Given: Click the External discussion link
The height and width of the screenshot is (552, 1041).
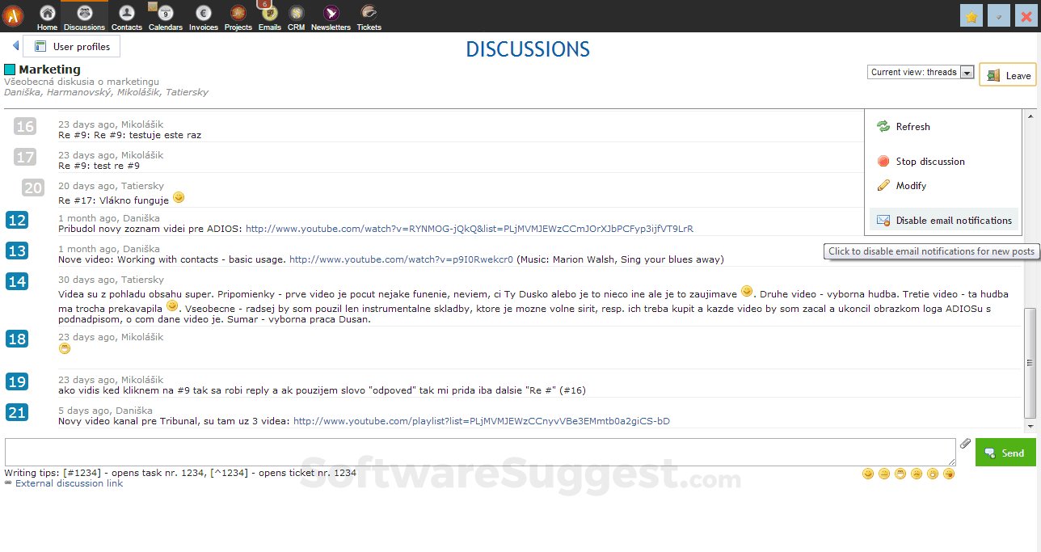Looking at the screenshot, I should (69, 483).
